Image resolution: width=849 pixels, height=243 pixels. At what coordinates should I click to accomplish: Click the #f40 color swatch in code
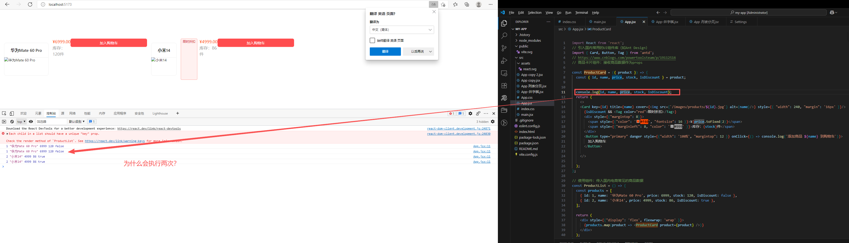pyautogui.click(x=638, y=121)
